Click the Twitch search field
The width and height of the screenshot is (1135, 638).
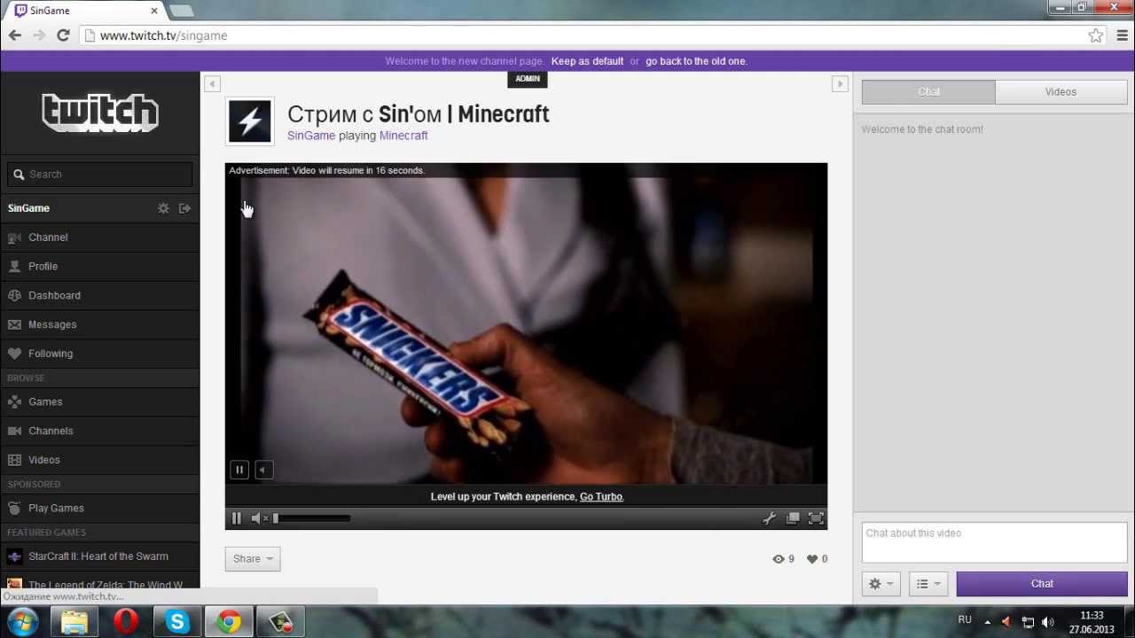[x=100, y=175]
